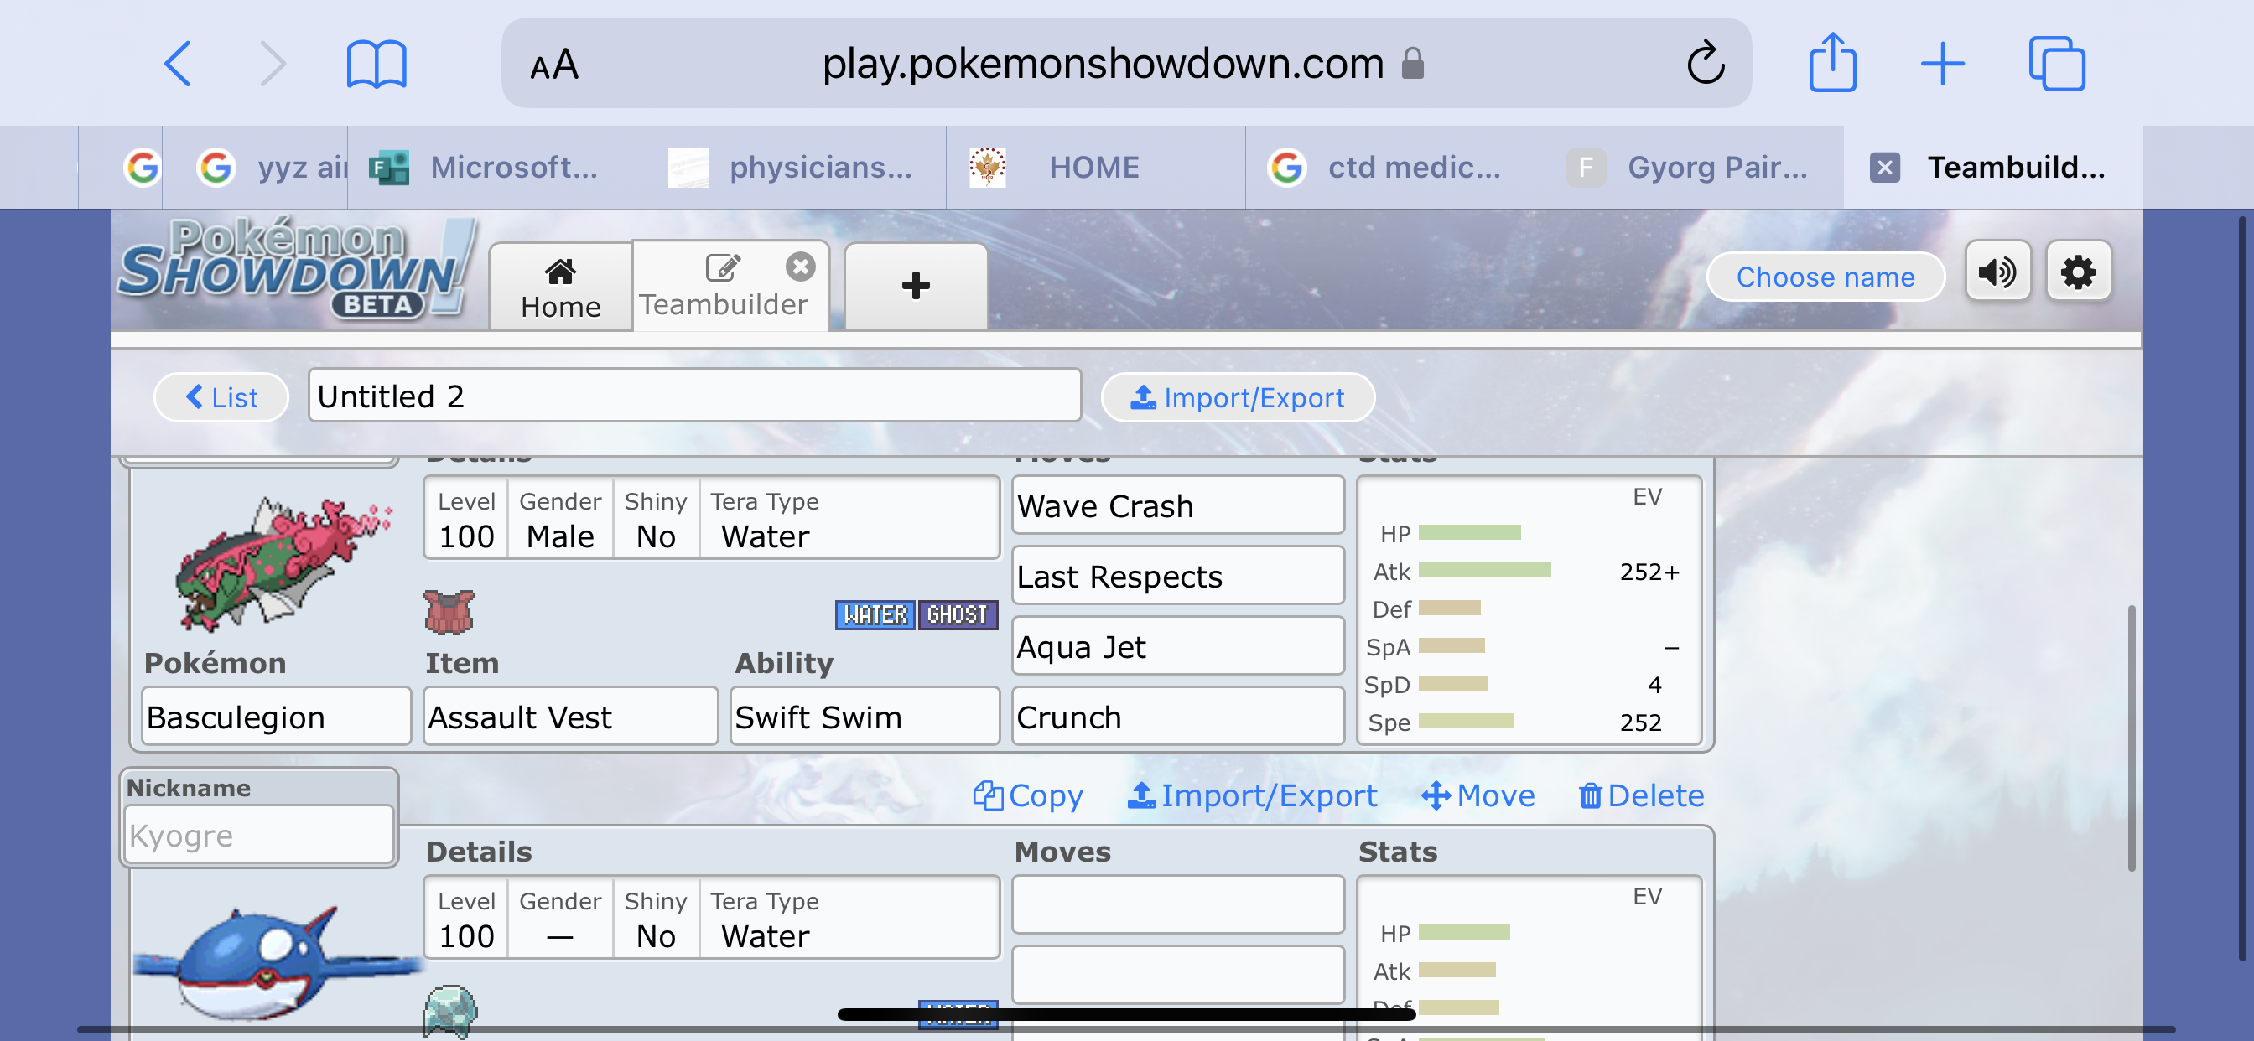The height and width of the screenshot is (1041, 2254).
Task: Mute sound with the speaker icon
Action: (1997, 273)
